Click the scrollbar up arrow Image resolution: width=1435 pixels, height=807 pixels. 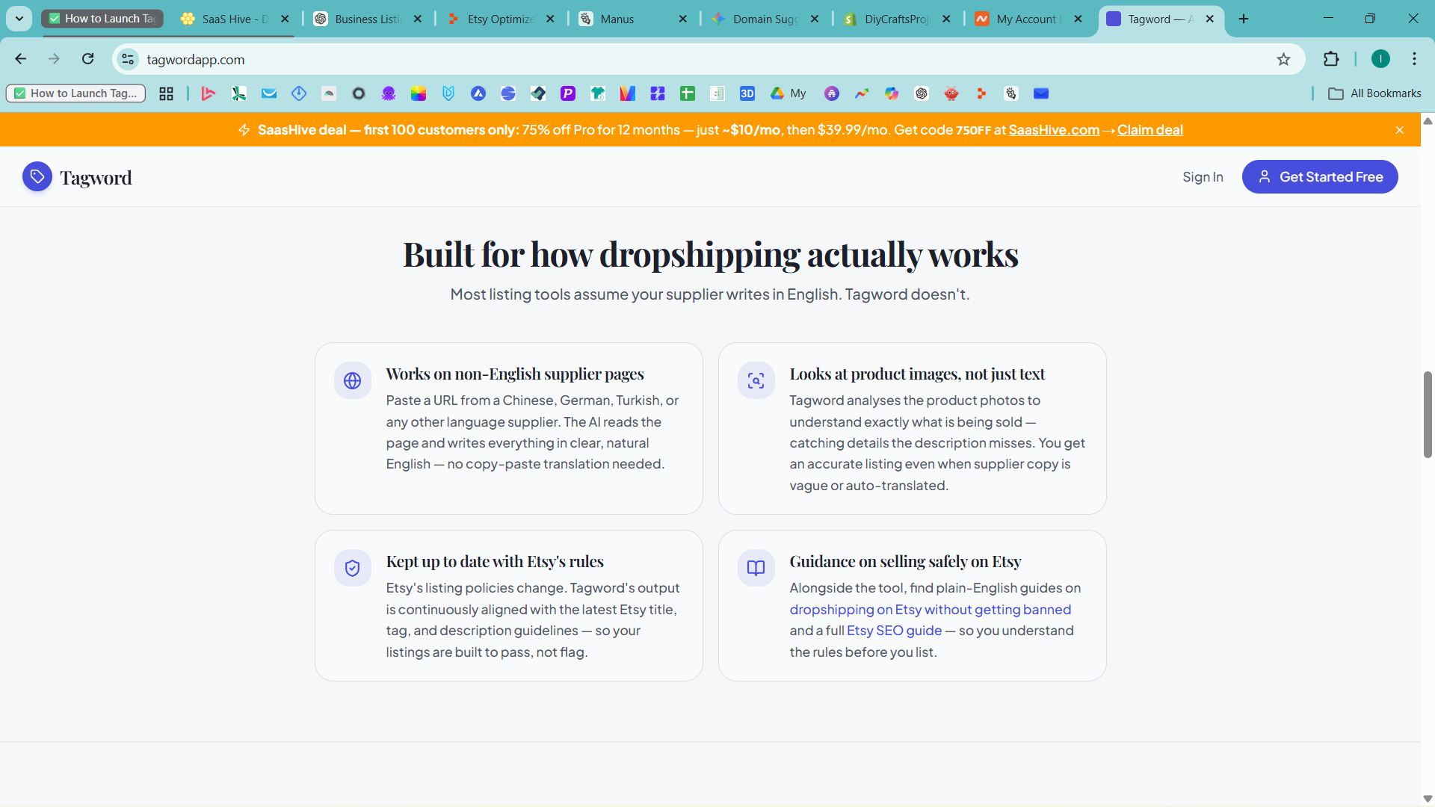1428,120
